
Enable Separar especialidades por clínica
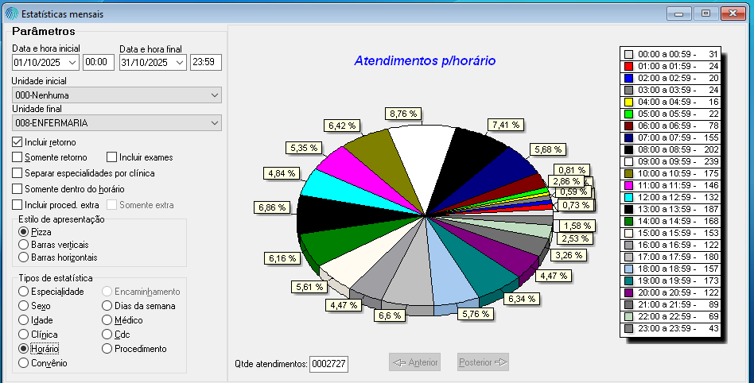(x=17, y=173)
